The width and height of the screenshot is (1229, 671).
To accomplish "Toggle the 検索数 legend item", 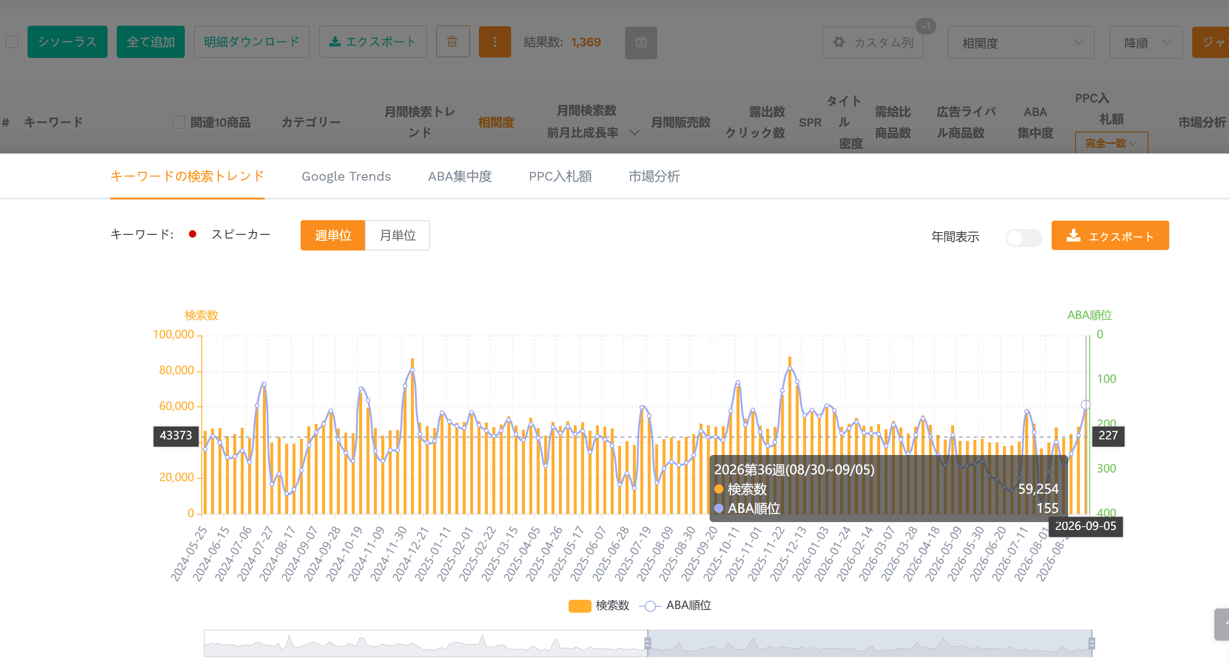I will click(x=599, y=605).
